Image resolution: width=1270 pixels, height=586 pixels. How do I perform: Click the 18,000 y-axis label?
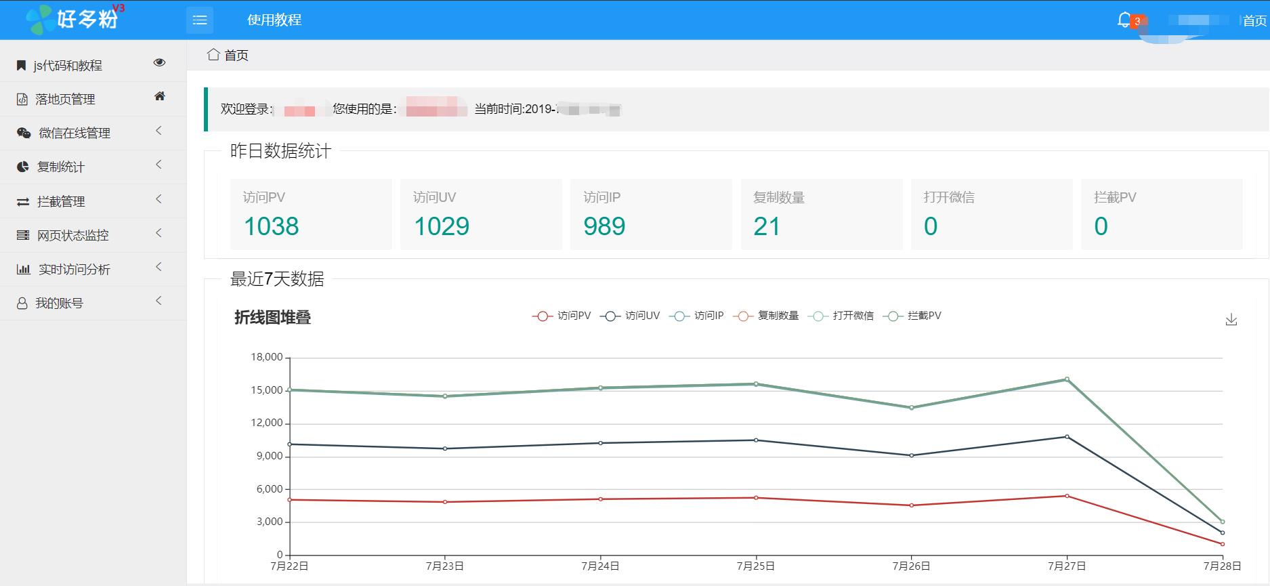pos(267,357)
